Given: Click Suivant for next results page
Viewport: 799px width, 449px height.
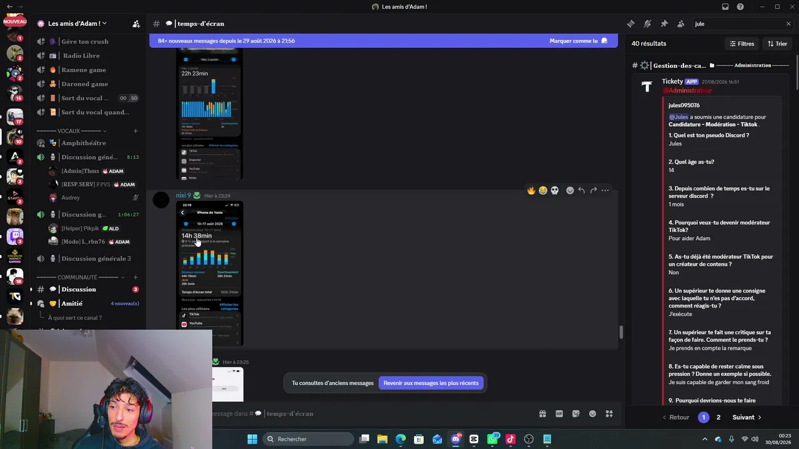Looking at the screenshot, I should 747,417.
